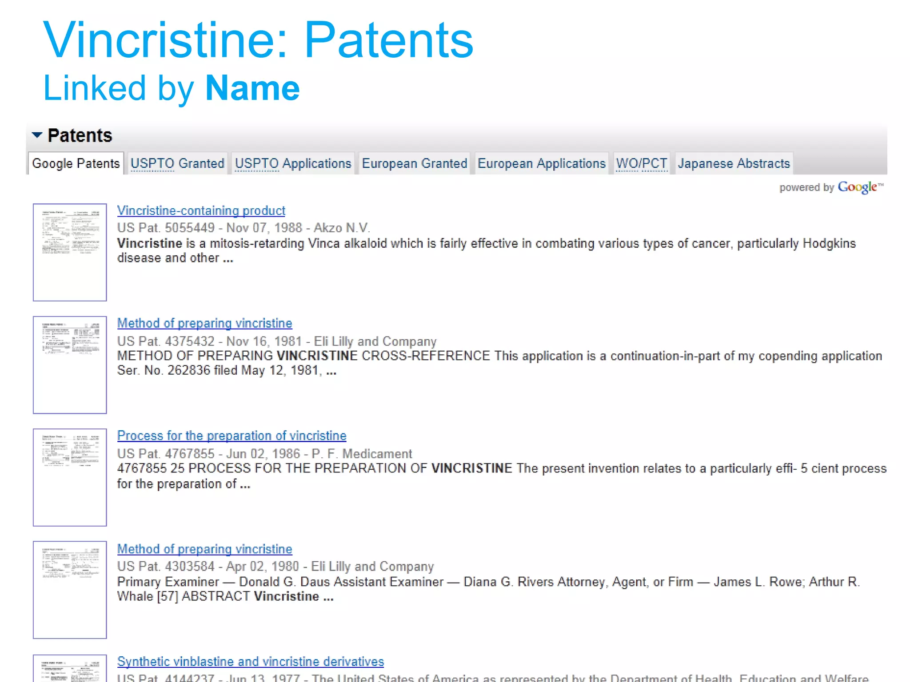910x682 pixels.
Task: Switch to European Granted tab
Action: 415,163
